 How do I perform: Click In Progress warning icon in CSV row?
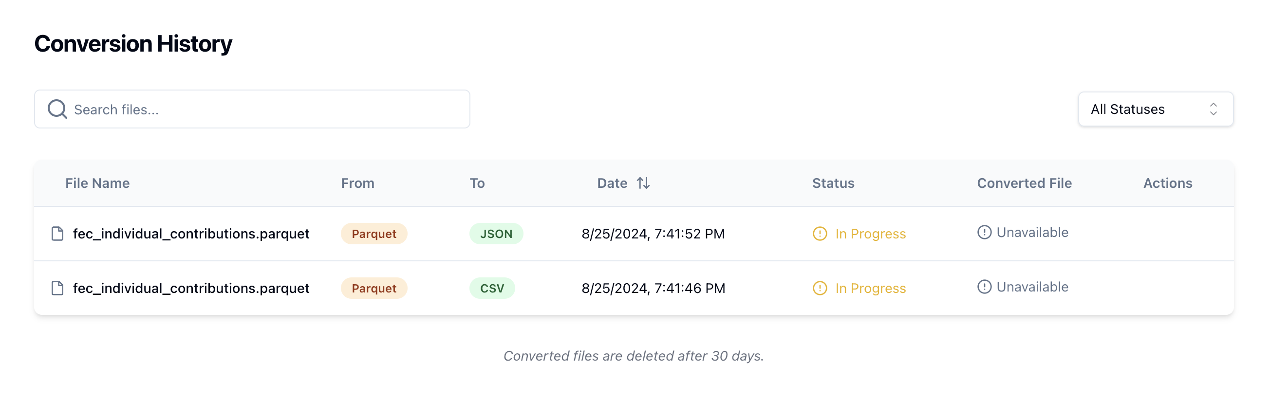click(820, 288)
